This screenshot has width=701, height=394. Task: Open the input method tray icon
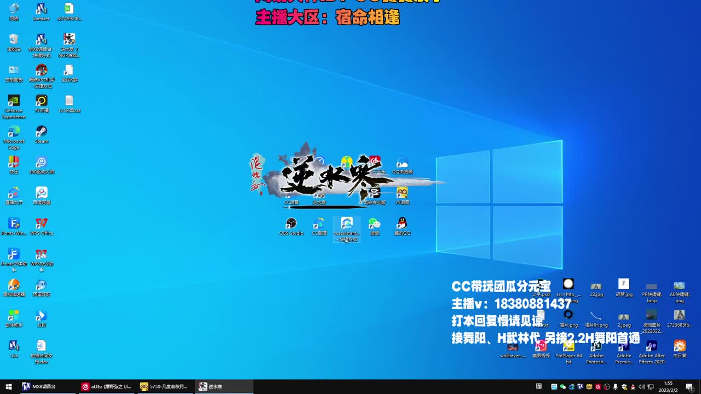(x=539, y=386)
